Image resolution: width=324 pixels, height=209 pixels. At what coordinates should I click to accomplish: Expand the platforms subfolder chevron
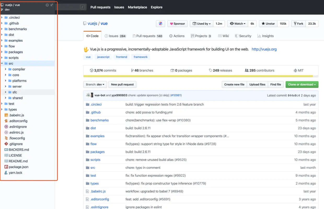coord(5,81)
